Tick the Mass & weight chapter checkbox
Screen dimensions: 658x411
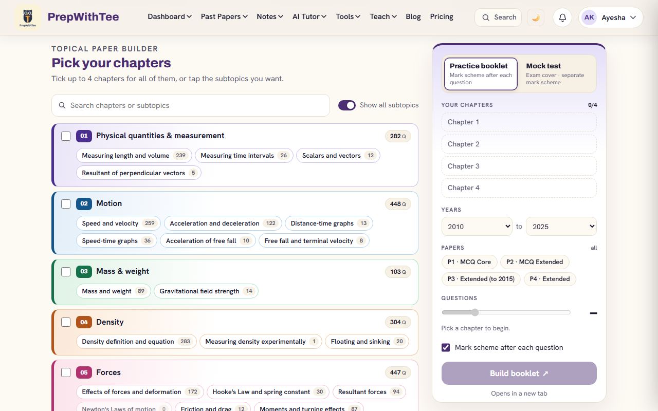point(66,272)
